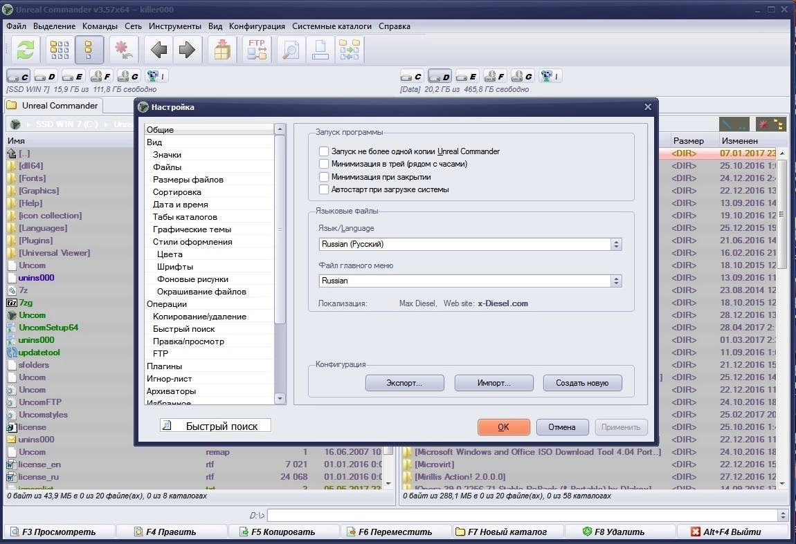This screenshot has width=796, height=544.
Task: Open the Выделение menu
Action: click(x=54, y=26)
